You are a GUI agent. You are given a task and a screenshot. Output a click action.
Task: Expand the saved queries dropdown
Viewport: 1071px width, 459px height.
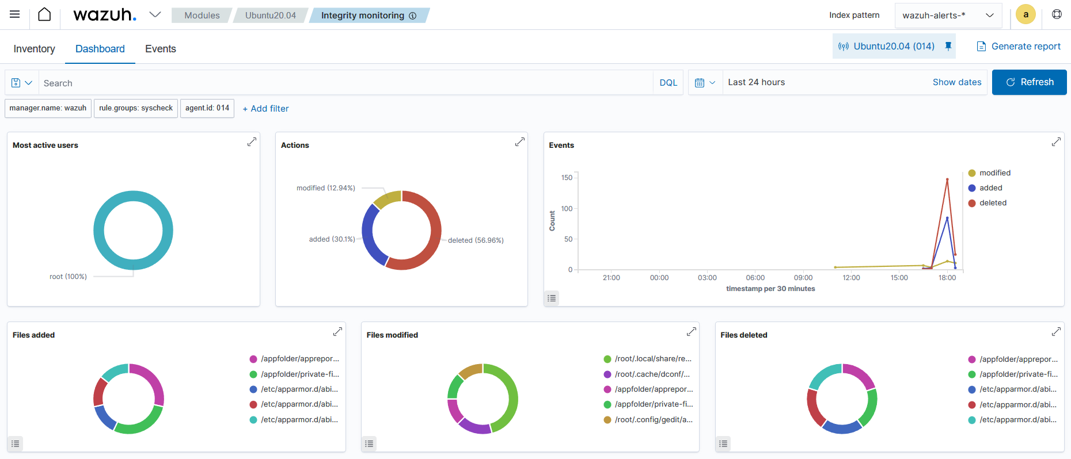coord(22,83)
